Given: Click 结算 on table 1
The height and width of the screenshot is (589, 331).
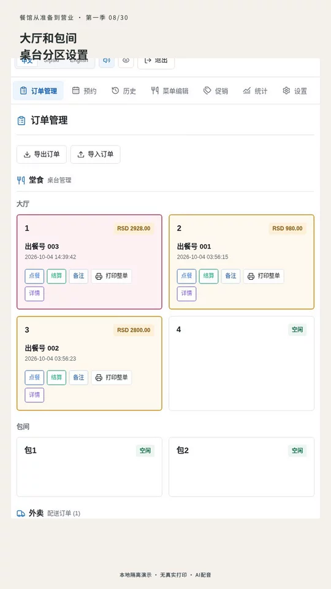Looking at the screenshot, I should pyautogui.click(x=56, y=276).
